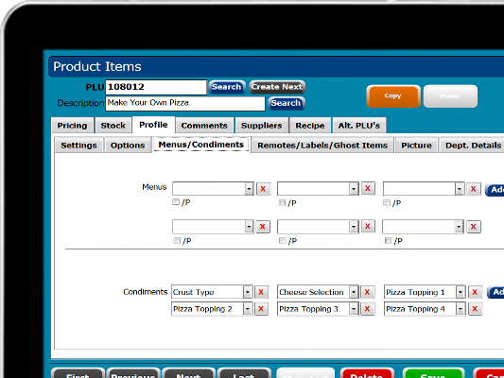The image size is (504, 378).
Task: Focus the Description text field
Action: (x=185, y=103)
